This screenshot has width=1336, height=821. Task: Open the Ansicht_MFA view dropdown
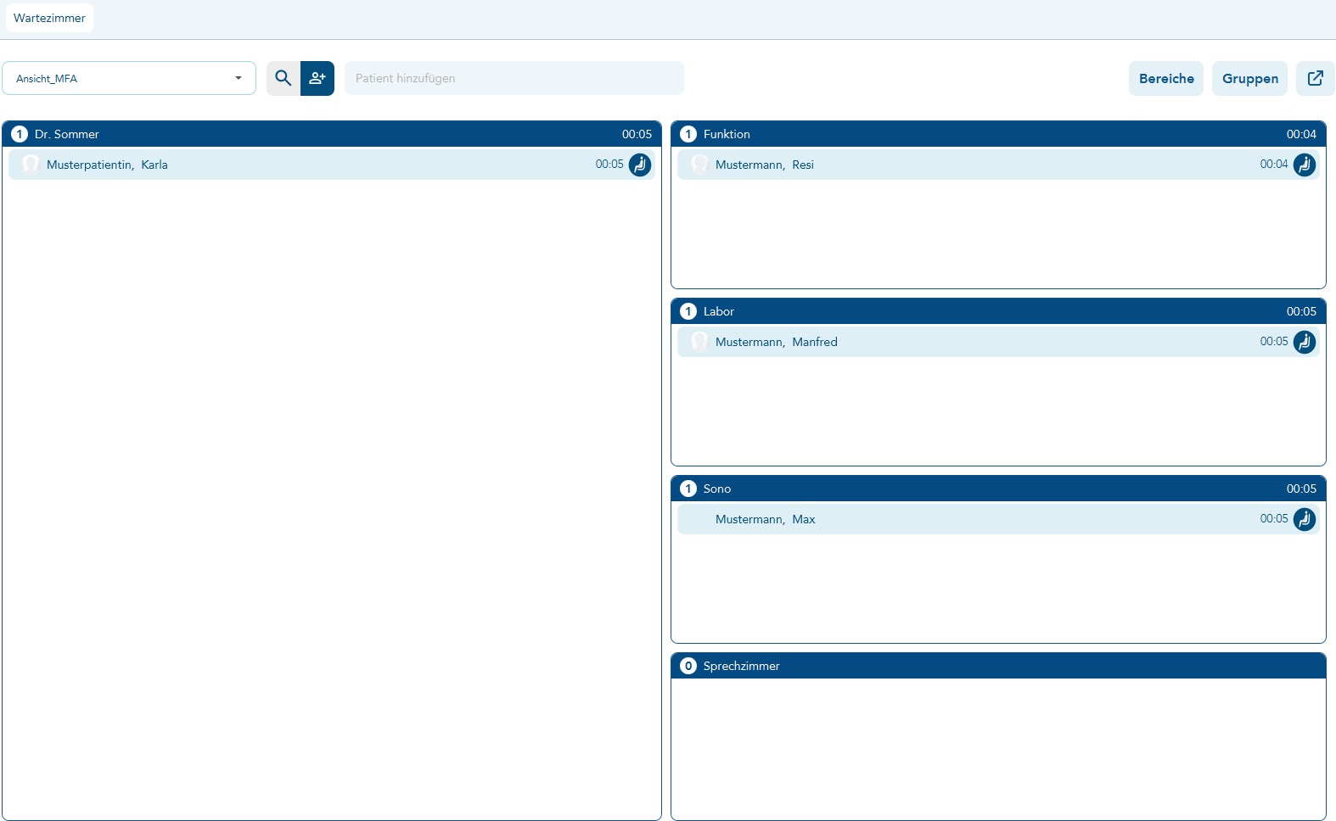click(129, 78)
